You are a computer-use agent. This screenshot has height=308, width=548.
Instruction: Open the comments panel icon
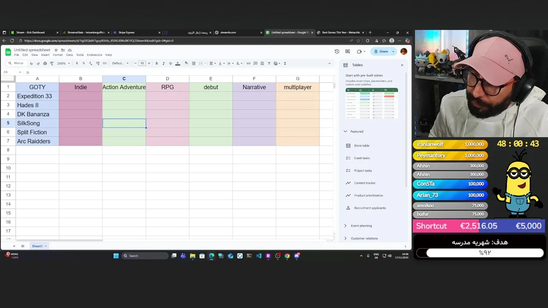click(x=347, y=51)
